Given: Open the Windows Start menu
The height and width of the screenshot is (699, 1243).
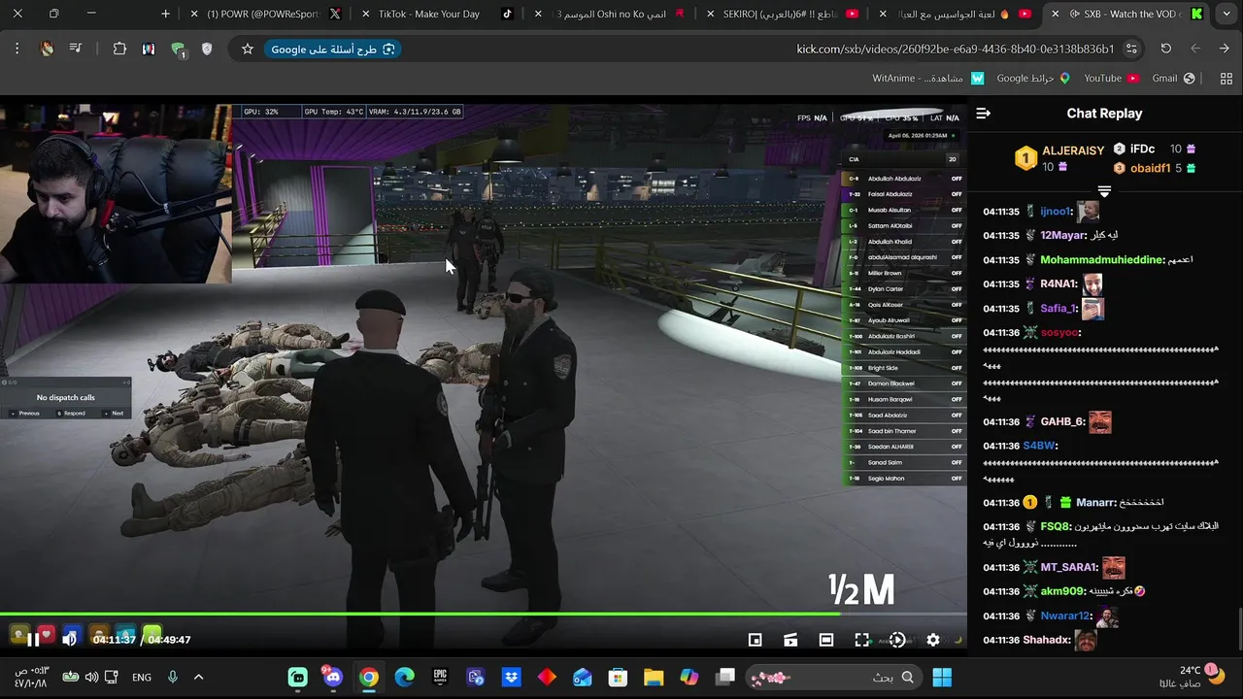Looking at the screenshot, I should (x=942, y=677).
